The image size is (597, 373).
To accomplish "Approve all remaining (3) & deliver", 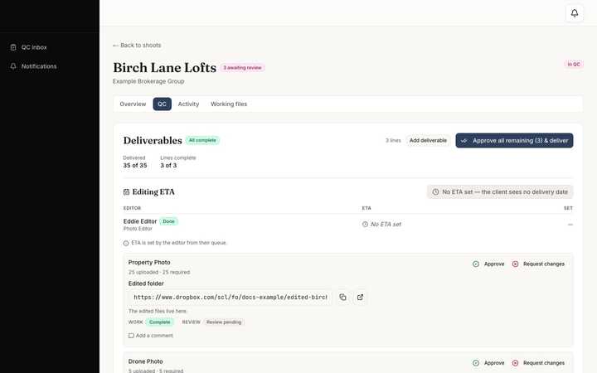I will pyautogui.click(x=514, y=140).
